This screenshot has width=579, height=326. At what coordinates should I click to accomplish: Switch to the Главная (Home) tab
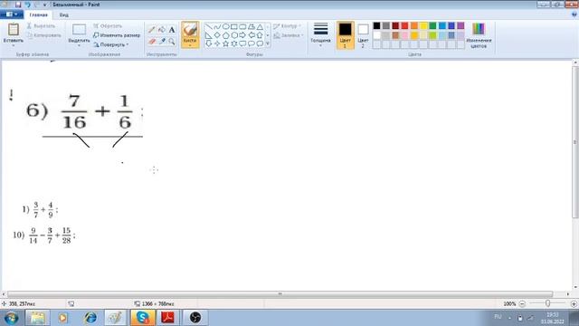(38, 14)
